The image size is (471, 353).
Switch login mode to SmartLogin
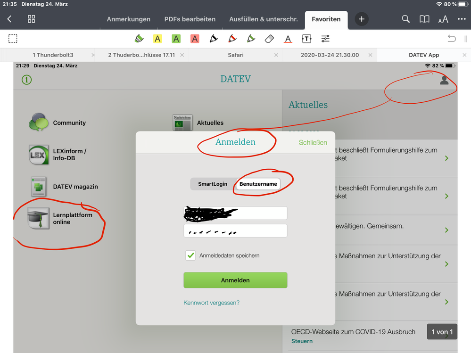[213, 184]
